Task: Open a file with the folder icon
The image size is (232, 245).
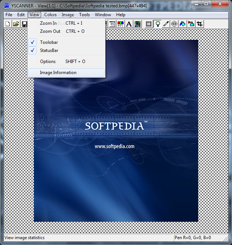Action: tap(16, 24)
